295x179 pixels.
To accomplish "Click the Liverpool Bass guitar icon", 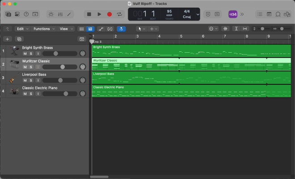I will coord(14,78).
